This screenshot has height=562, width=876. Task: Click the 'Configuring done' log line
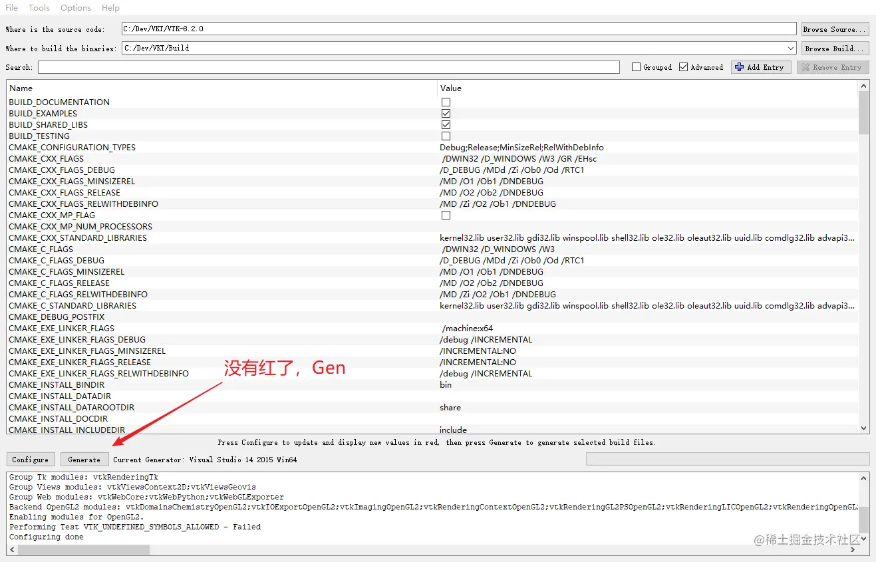47,537
